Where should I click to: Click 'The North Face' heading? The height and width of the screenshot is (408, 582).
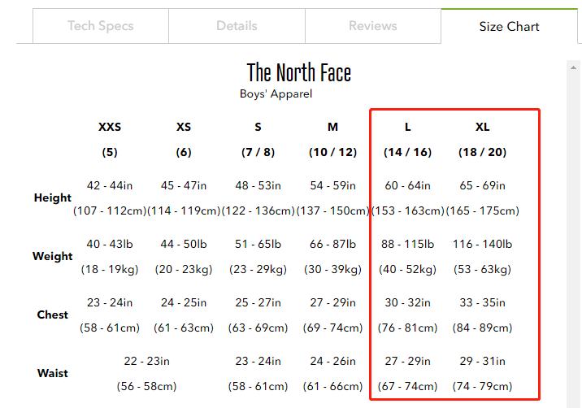(299, 72)
